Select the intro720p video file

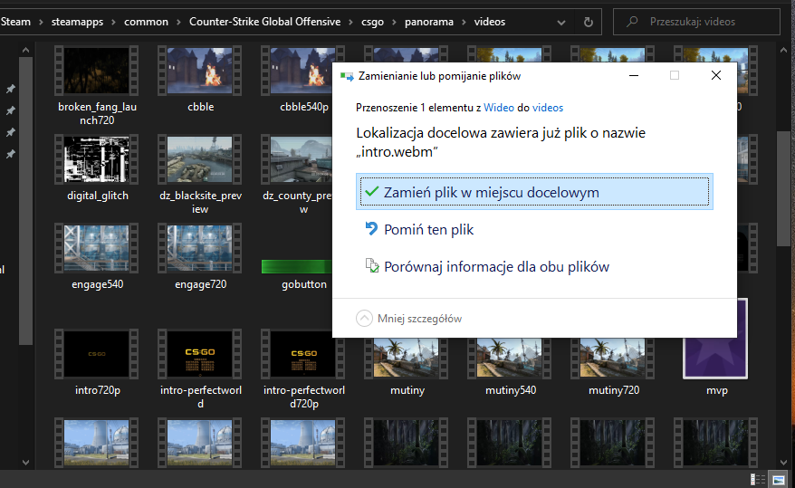point(96,363)
